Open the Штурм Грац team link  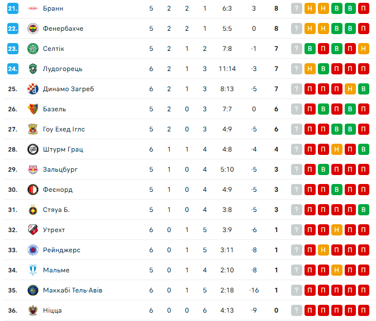(63, 149)
